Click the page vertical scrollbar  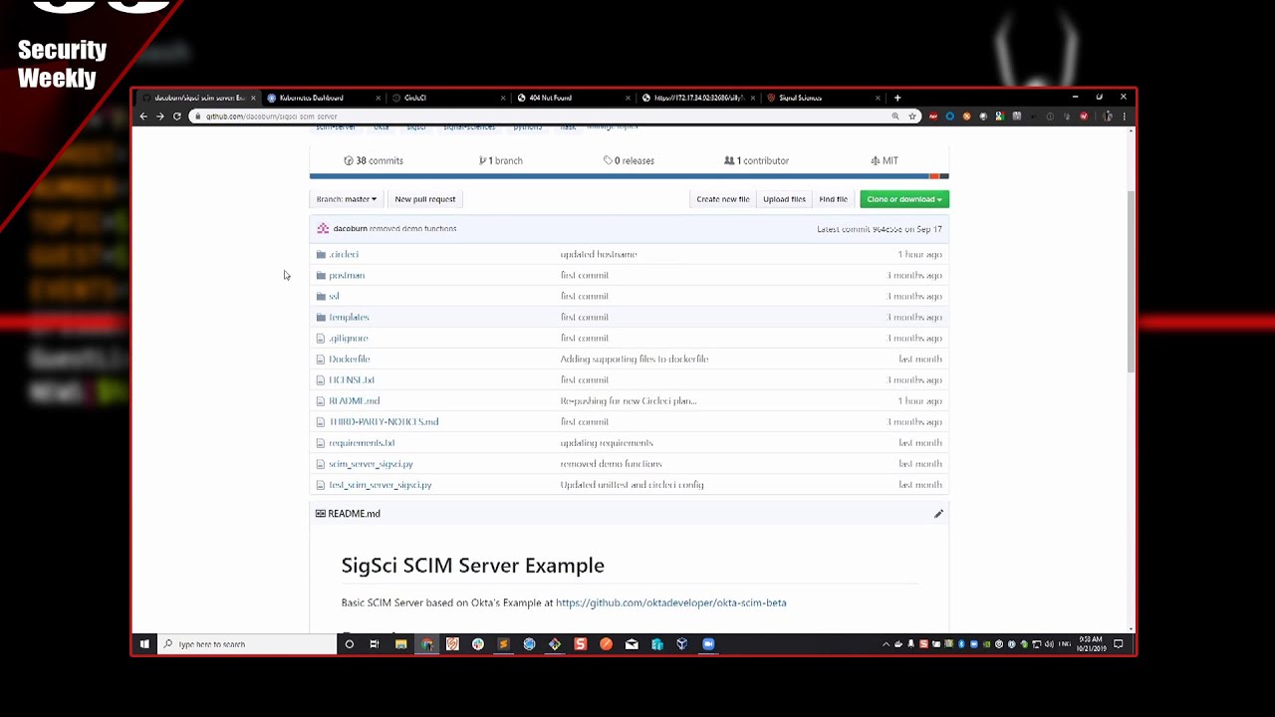pos(1131,283)
